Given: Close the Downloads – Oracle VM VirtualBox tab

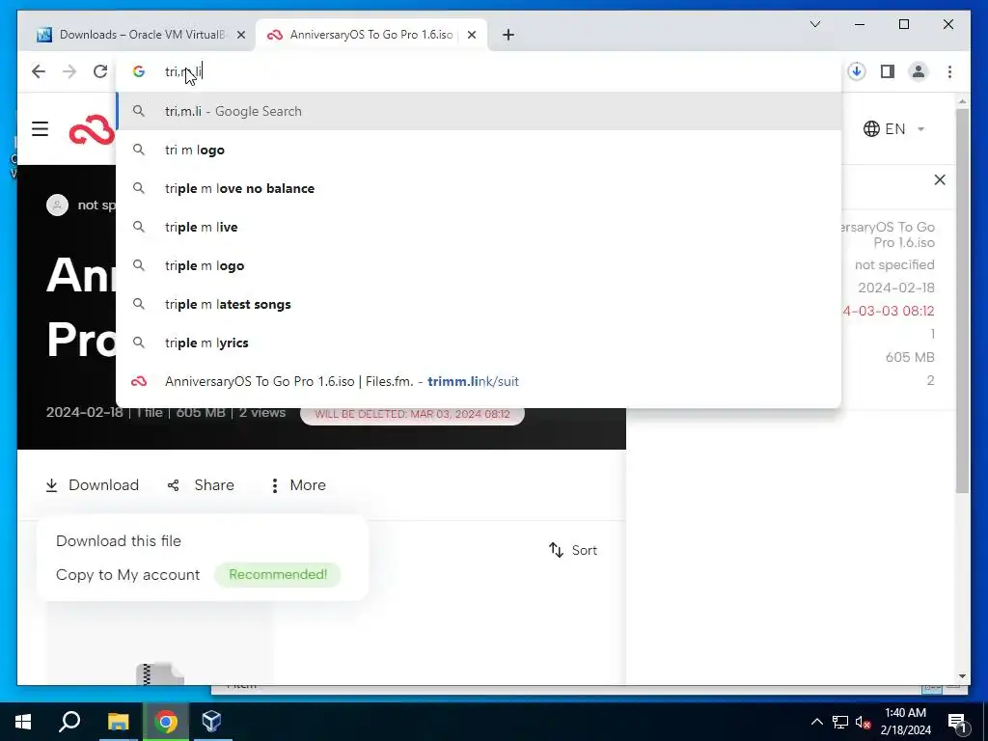Looking at the screenshot, I should coord(240,35).
